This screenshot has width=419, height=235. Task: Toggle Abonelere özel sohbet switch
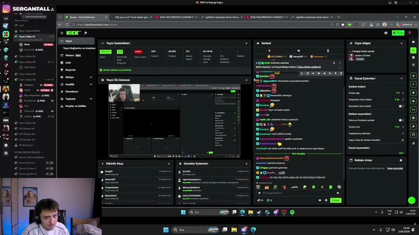coord(401,106)
